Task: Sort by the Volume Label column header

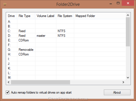Action: click(x=46, y=16)
